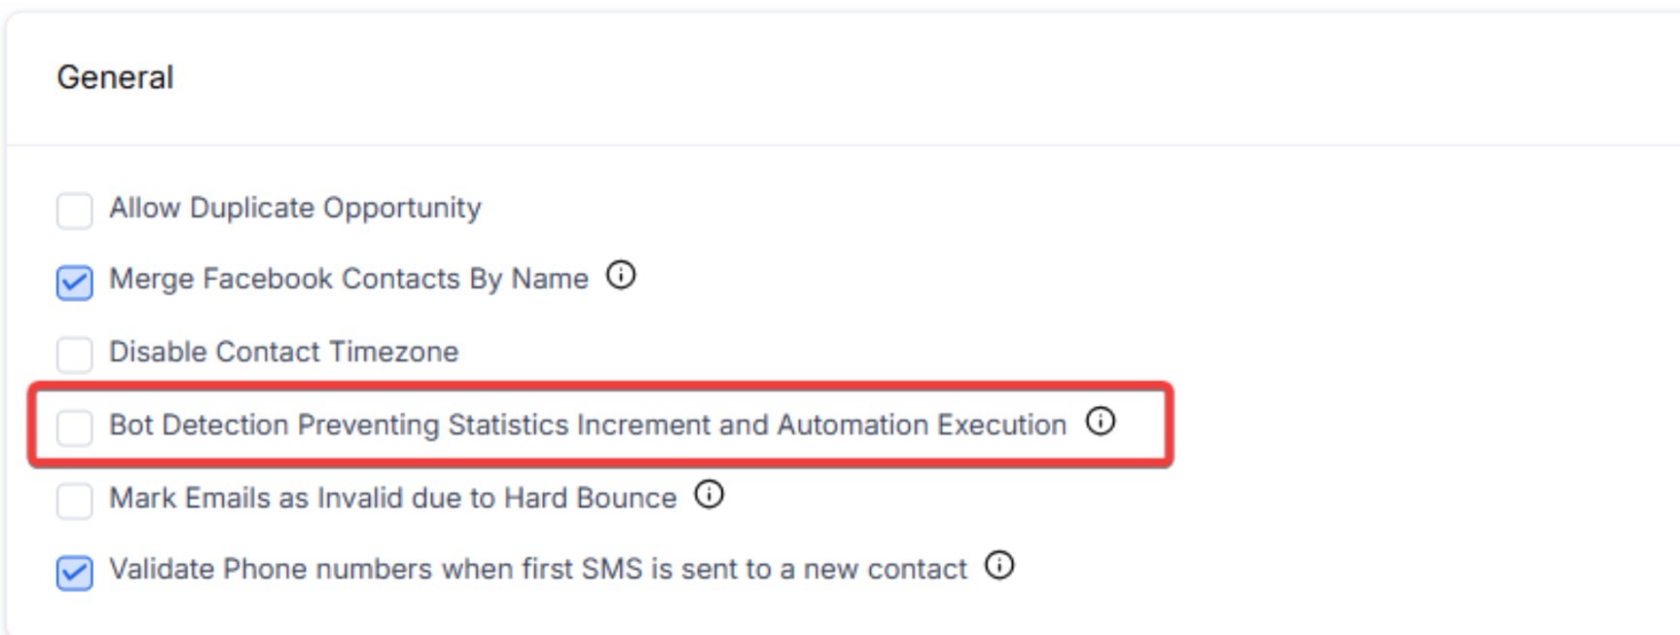Click empty header area right of General title
The image size is (1680, 635).
pos(874,78)
